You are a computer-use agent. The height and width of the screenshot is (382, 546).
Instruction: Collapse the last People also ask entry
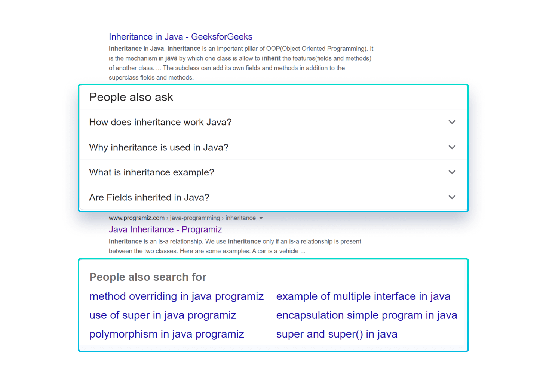[x=452, y=197]
